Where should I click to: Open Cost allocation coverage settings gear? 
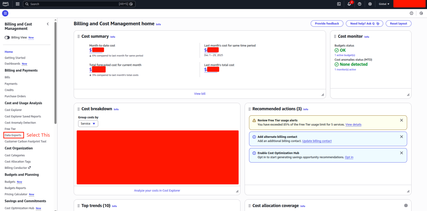(406, 205)
